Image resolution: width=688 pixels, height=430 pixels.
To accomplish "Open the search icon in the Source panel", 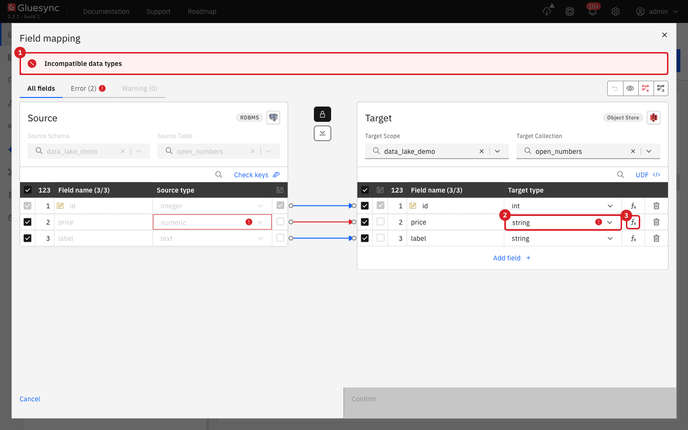I will 219,175.
